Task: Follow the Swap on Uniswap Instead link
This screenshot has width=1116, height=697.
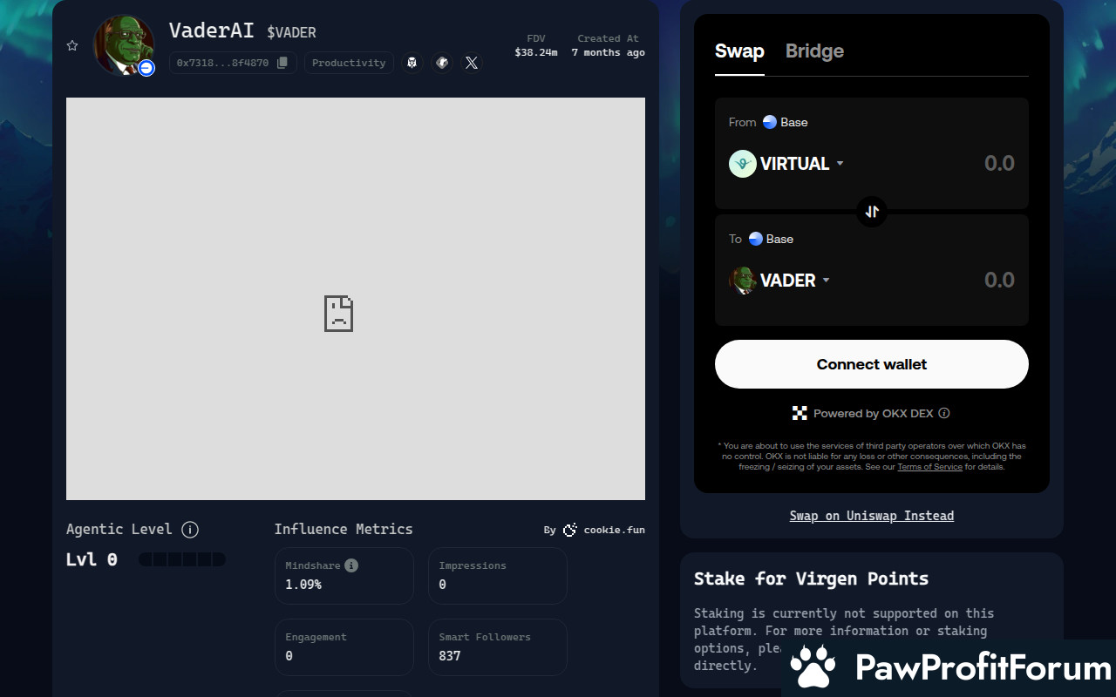Action: tap(871, 516)
